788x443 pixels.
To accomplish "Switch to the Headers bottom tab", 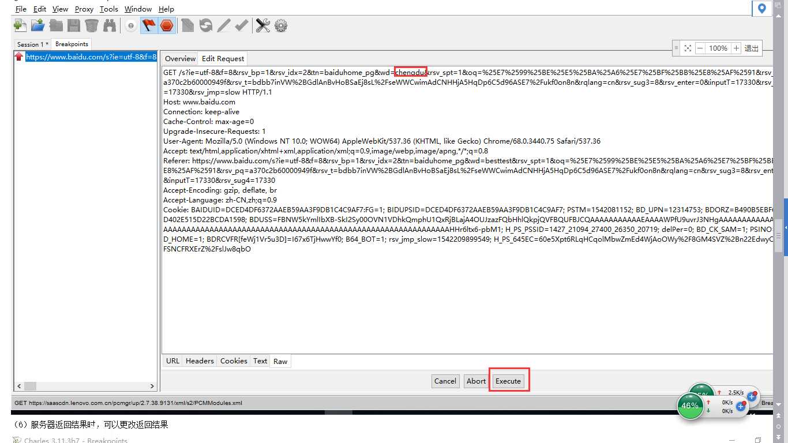I will pos(200,361).
